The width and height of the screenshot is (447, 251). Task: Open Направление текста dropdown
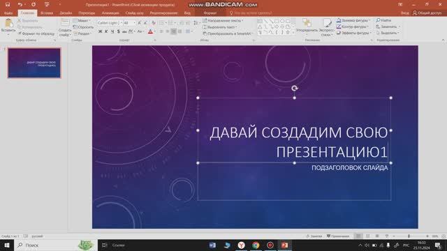point(223,20)
